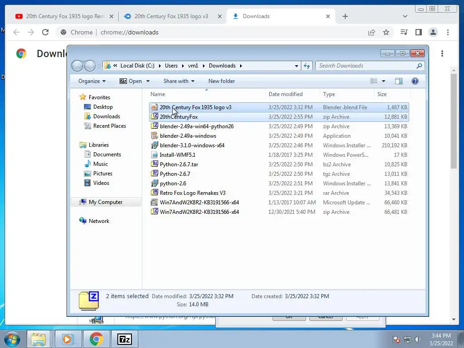Select My Computer in the navigation pane
The image size is (464, 348).
tap(106, 202)
